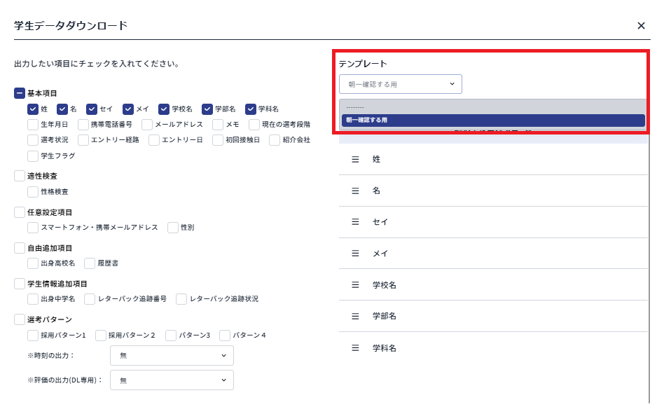
Task: Enable the 生年月日 checkbox
Action: click(x=31, y=125)
